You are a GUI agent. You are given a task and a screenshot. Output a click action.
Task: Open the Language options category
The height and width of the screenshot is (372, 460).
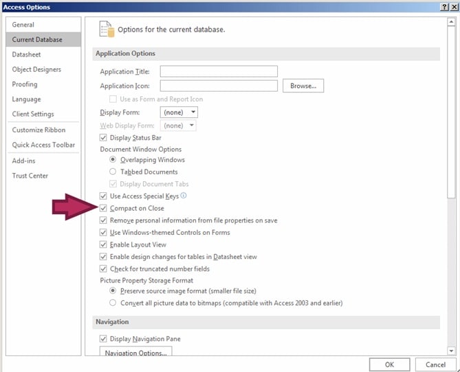tap(43, 99)
